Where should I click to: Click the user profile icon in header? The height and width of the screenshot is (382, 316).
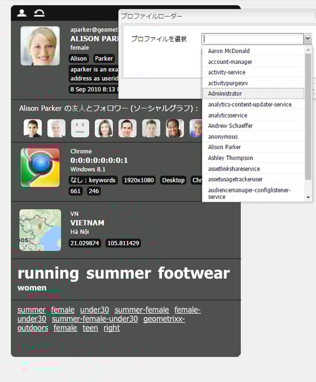(x=21, y=13)
